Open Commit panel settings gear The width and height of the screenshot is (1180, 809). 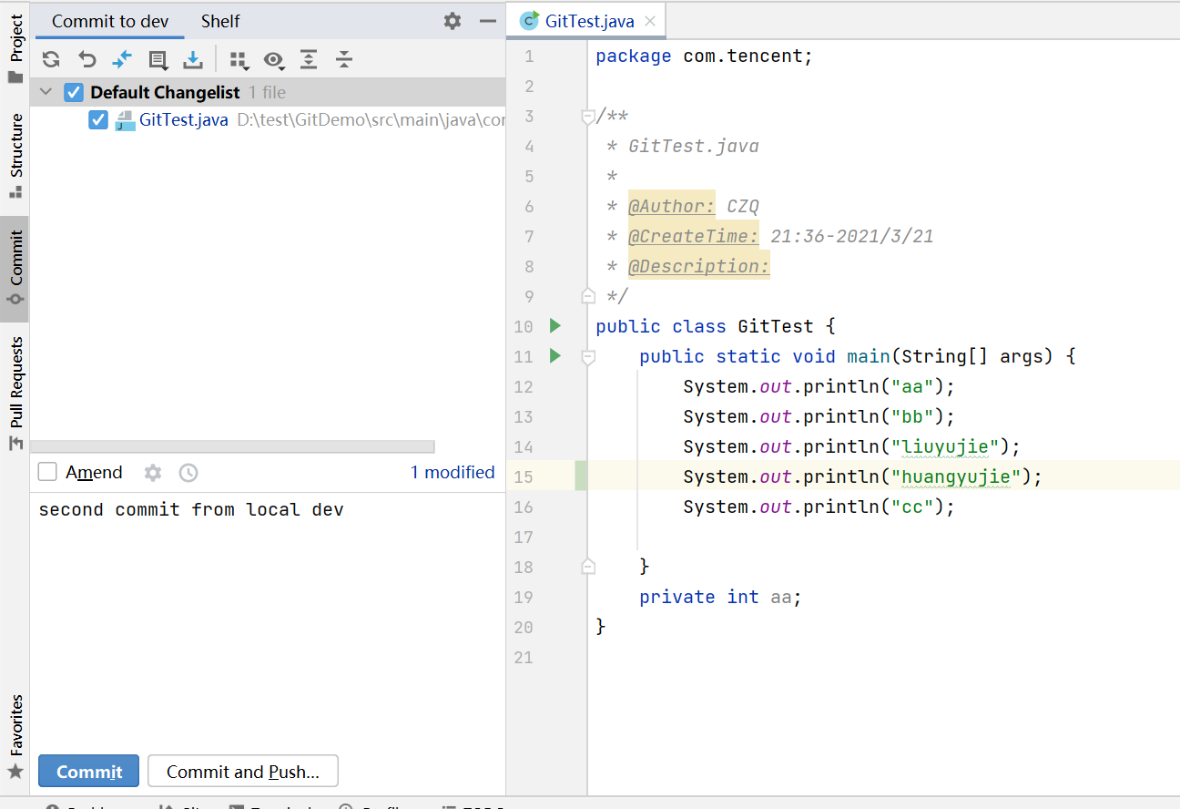pos(453,21)
